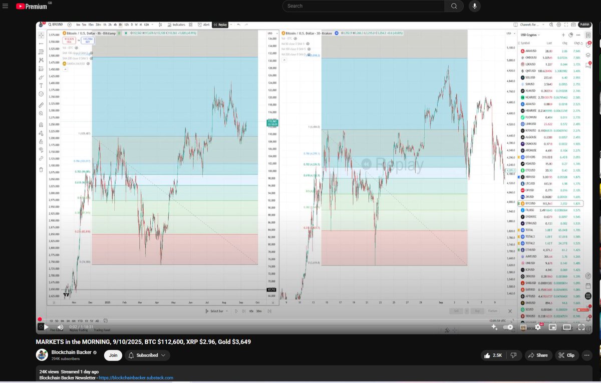601x383 pixels.
Task: Mute the video volume
Action: tap(60, 327)
